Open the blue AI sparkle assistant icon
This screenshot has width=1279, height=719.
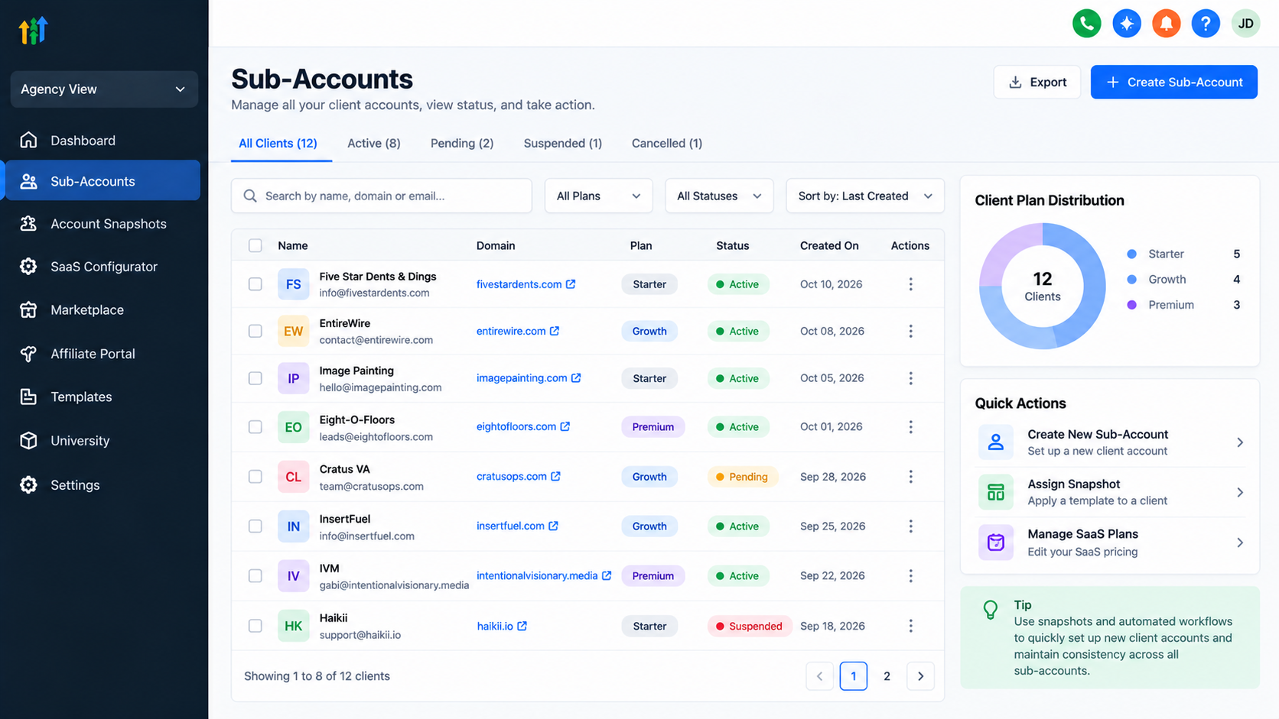tap(1126, 24)
